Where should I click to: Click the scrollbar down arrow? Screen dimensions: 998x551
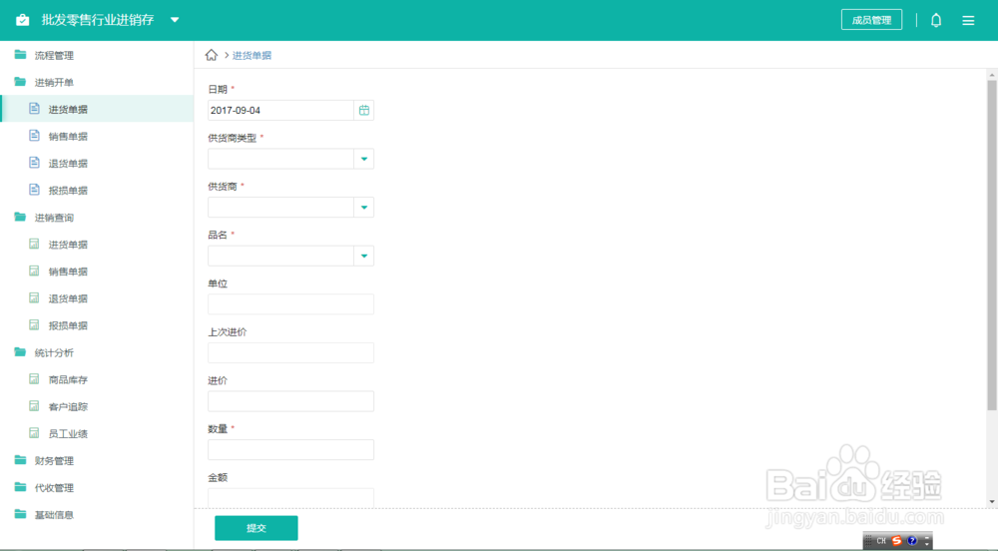click(x=992, y=502)
